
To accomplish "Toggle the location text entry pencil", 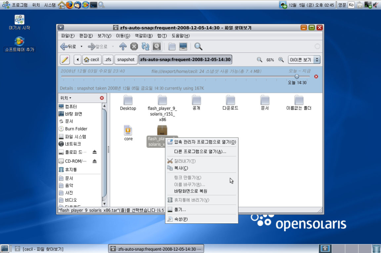I will tap(65, 59).
